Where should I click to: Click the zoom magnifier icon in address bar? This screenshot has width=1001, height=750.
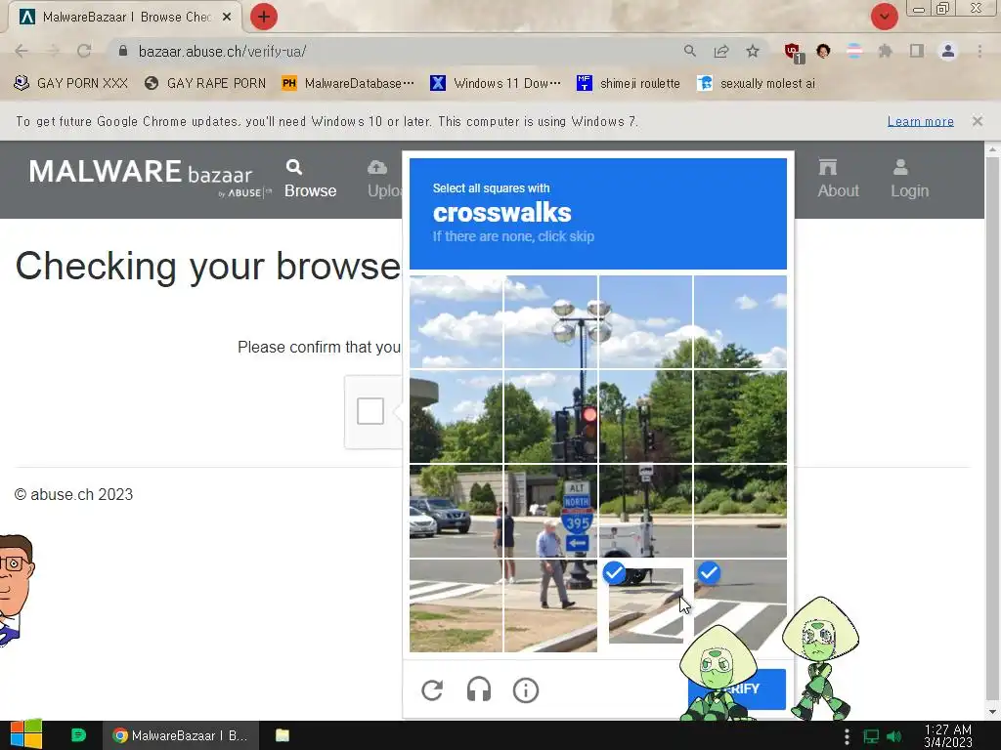pyautogui.click(x=689, y=51)
